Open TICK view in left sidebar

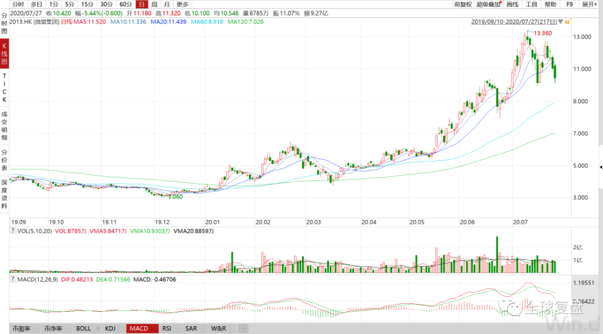(x=4, y=87)
